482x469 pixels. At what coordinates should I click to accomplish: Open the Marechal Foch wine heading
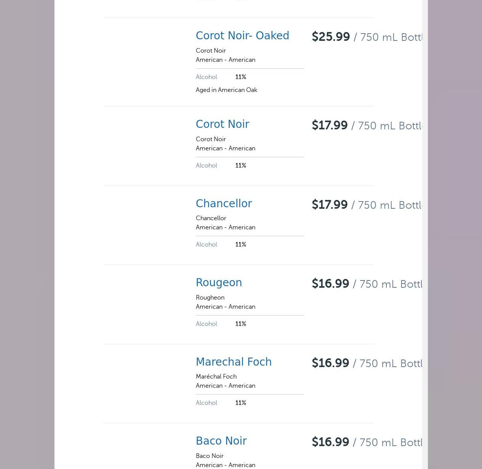pos(234,362)
